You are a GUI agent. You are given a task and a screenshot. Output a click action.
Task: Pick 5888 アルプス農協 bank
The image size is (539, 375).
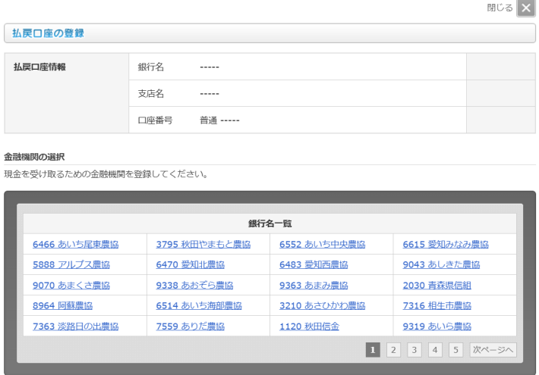pos(71,264)
